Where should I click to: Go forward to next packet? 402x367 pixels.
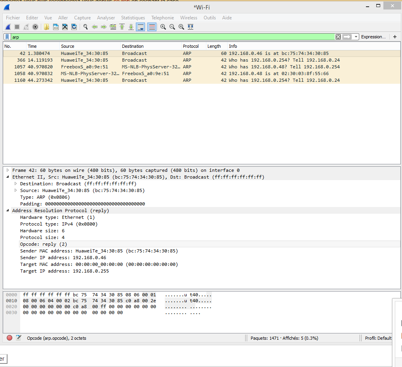[104, 27]
